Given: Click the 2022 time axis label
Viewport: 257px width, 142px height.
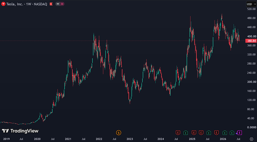Looking at the screenshot, I should click(99, 139).
